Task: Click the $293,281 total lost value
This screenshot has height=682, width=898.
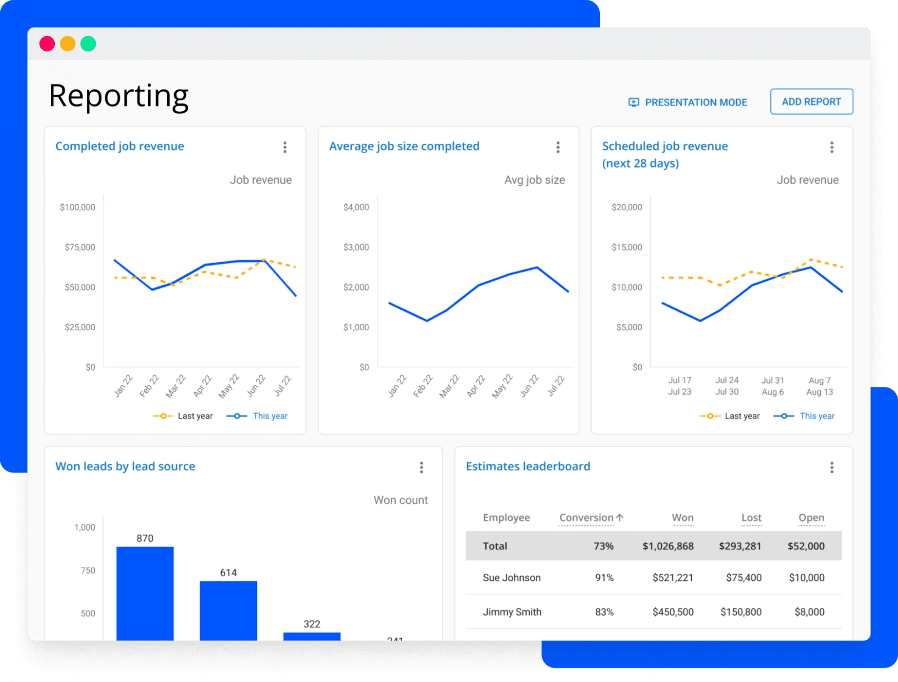Action: (x=740, y=546)
